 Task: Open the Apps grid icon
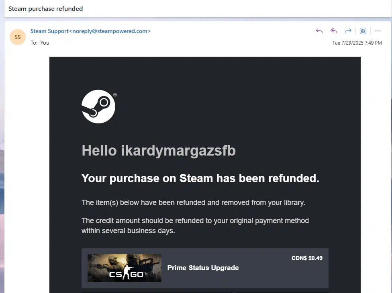(x=363, y=31)
